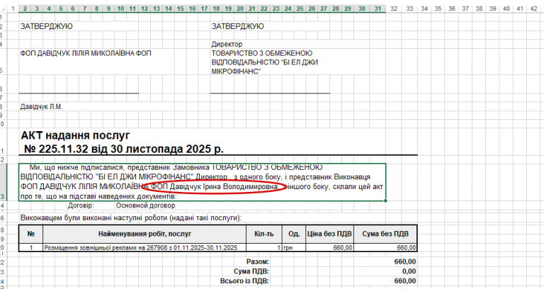Select column 21 header
The width and height of the screenshot is (544, 289).
252,8
